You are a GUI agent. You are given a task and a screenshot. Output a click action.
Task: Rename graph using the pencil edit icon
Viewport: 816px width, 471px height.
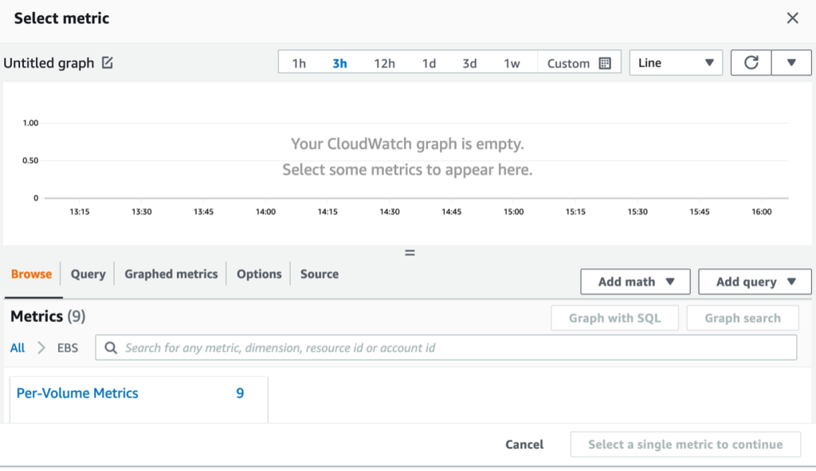coord(108,62)
